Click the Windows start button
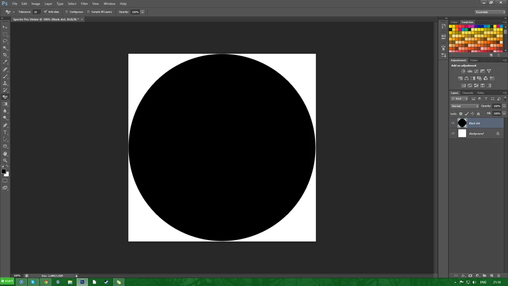The height and width of the screenshot is (286, 508). pyautogui.click(x=7, y=281)
